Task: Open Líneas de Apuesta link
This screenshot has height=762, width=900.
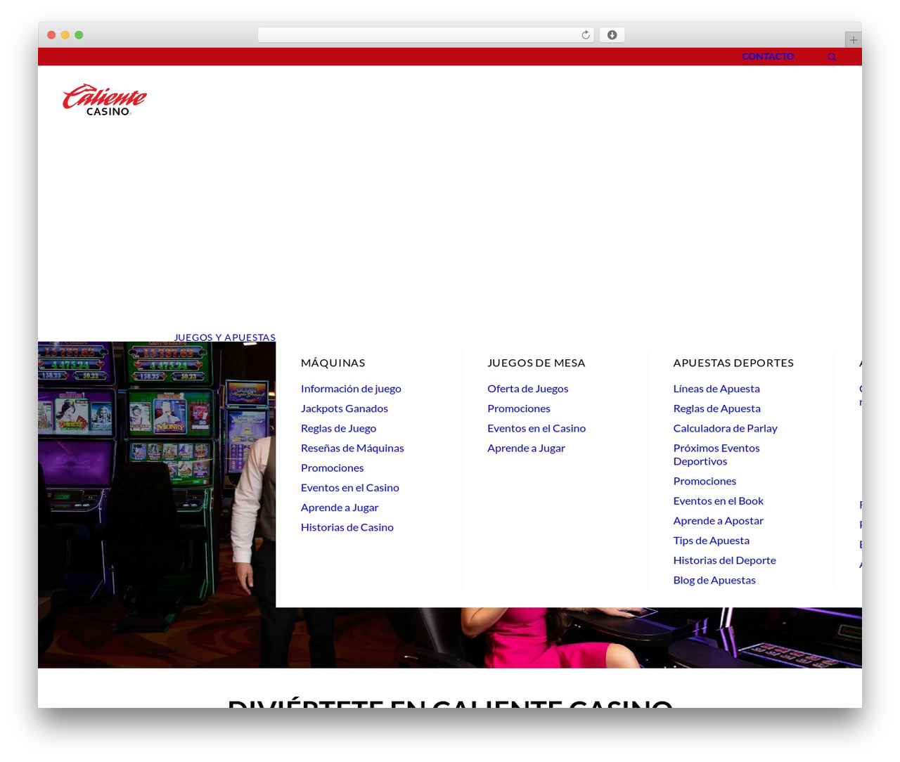Action: (716, 389)
